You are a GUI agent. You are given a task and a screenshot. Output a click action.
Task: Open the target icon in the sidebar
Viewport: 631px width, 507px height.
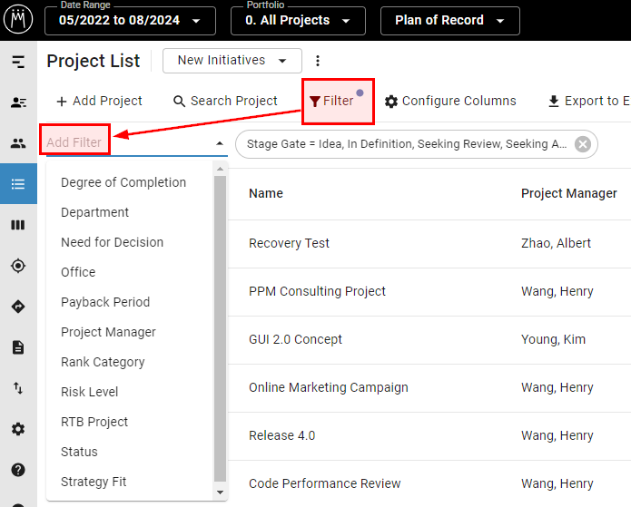click(x=18, y=266)
